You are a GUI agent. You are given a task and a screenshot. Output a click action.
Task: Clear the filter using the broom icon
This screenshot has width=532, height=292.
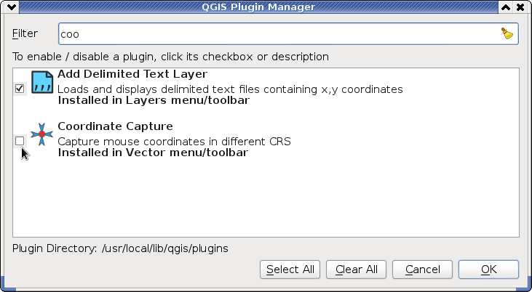[x=507, y=33]
